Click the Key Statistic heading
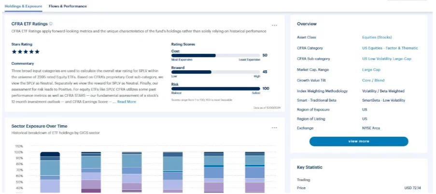The image size is (436, 194). [309, 168]
